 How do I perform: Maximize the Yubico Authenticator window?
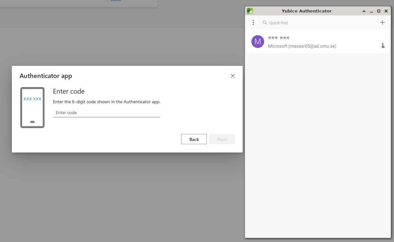point(379,11)
